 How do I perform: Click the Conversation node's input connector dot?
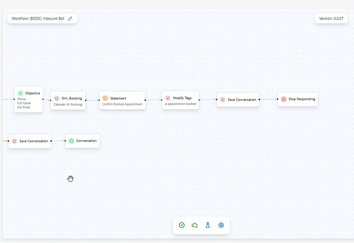click(65, 141)
